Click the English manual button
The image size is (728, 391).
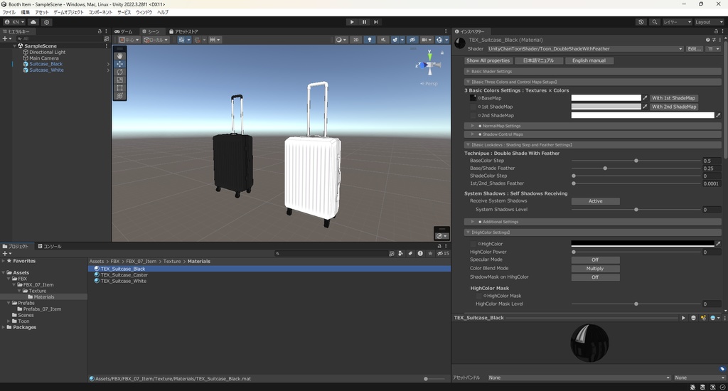589,60
